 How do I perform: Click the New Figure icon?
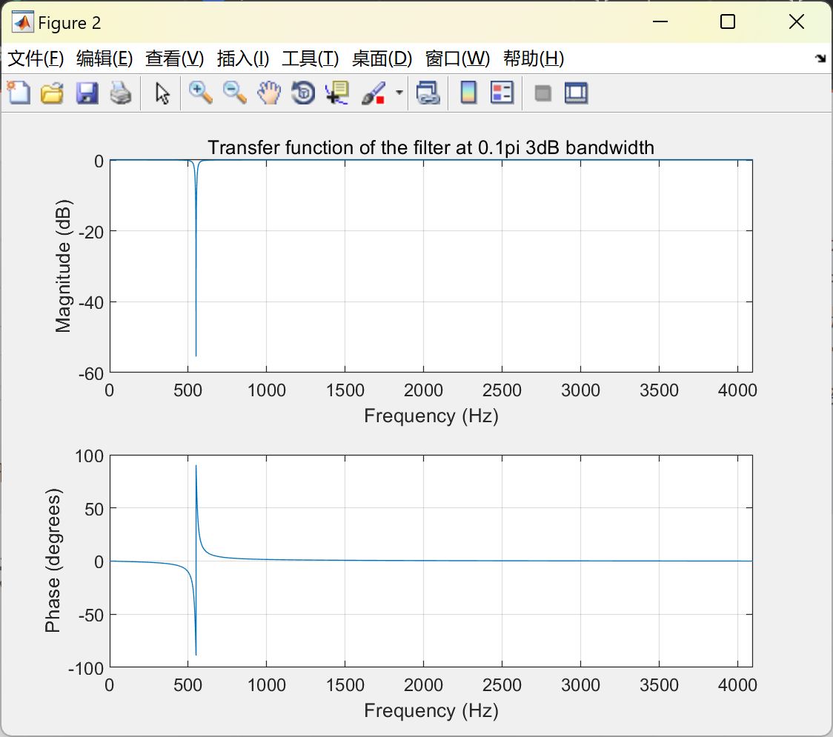pyautogui.click(x=19, y=93)
